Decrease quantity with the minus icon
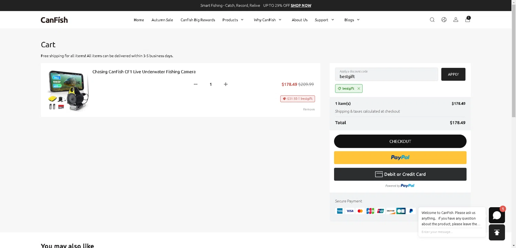516x248 pixels. (195, 84)
